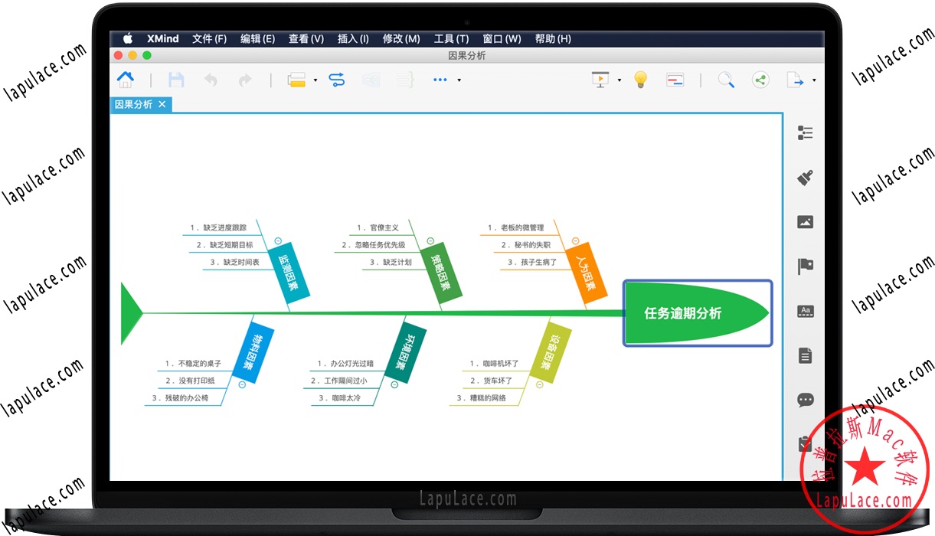
Task: Open the Comments panel
Action: pyautogui.click(x=805, y=400)
